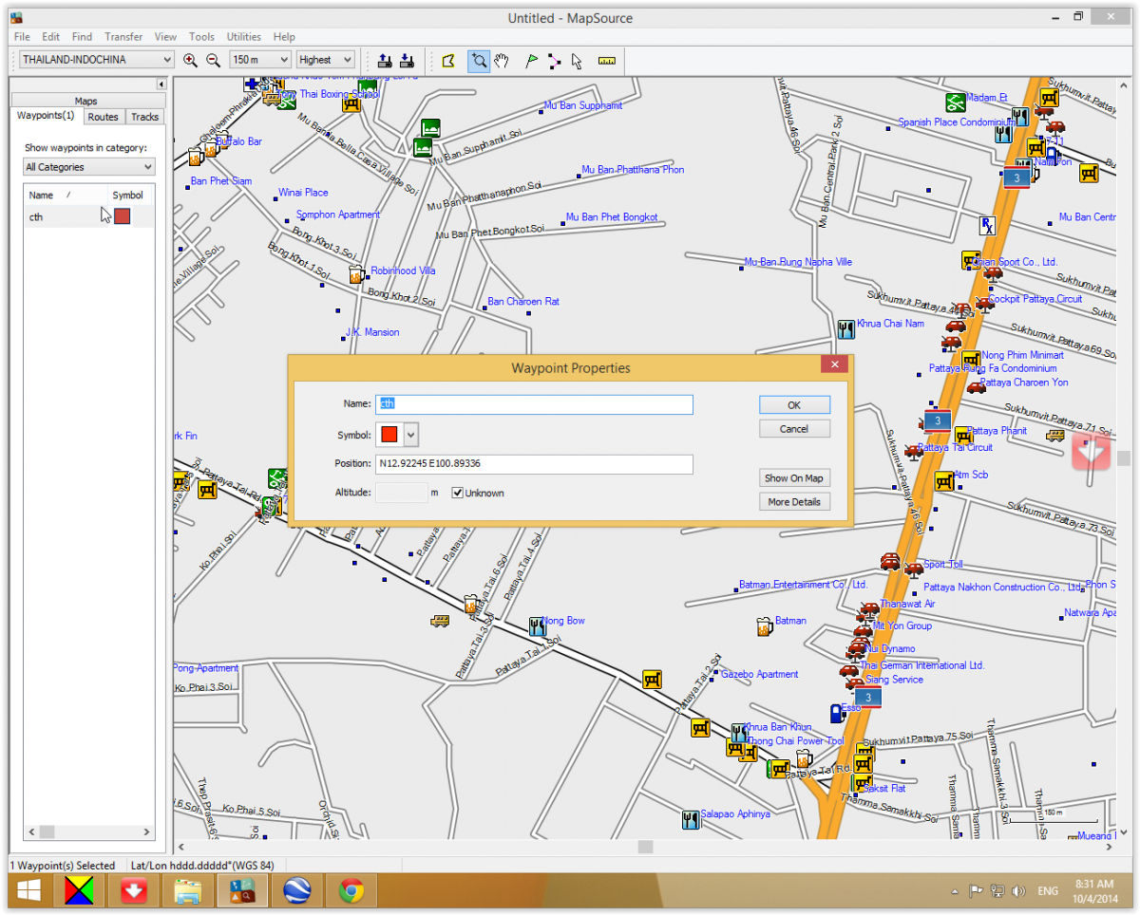
Task: Show hidden system tray icons
Action: [x=954, y=892]
